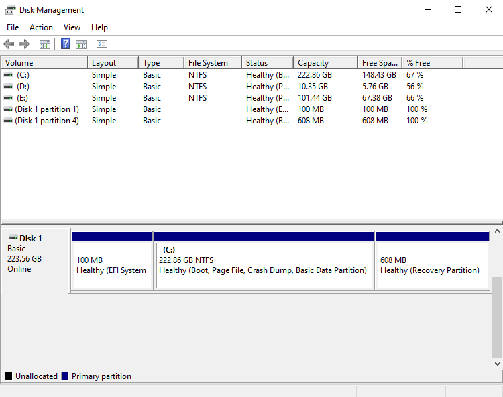Close the Disk Management window

pos(488,9)
